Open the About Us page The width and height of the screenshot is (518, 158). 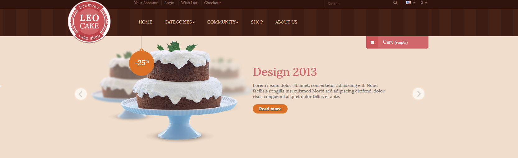tap(286, 22)
